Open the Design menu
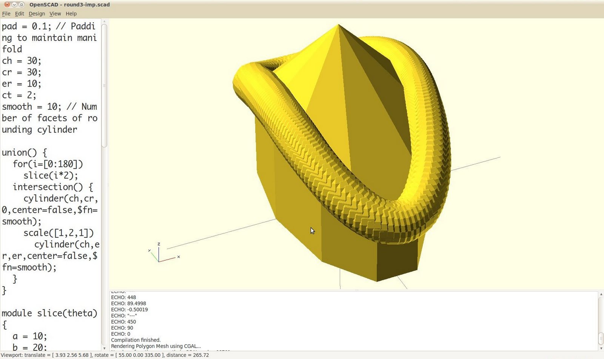The image size is (604, 359). (37, 14)
